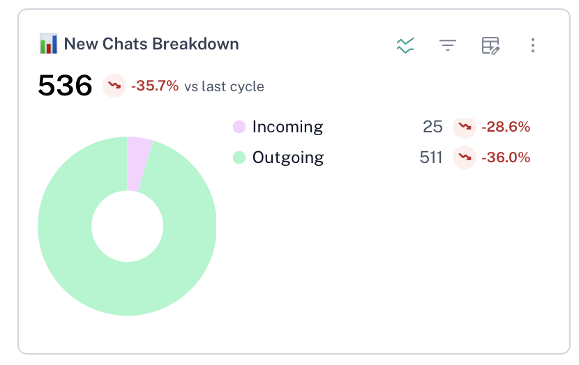Click the Outgoing legend label

pos(288,157)
